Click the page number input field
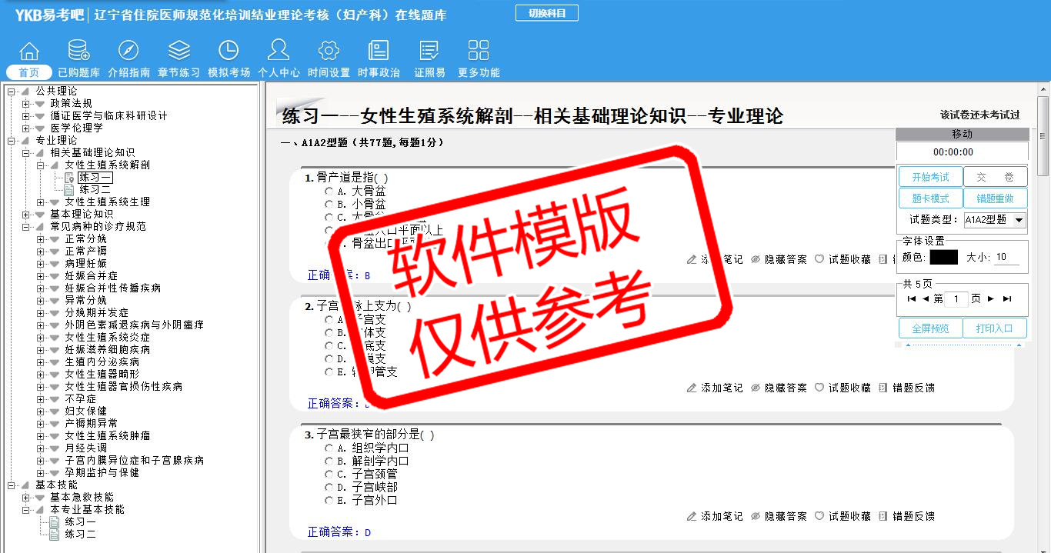 (955, 298)
